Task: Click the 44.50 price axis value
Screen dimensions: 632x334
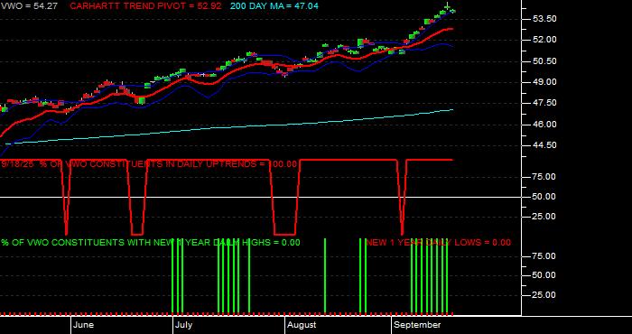Action: point(544,145)
